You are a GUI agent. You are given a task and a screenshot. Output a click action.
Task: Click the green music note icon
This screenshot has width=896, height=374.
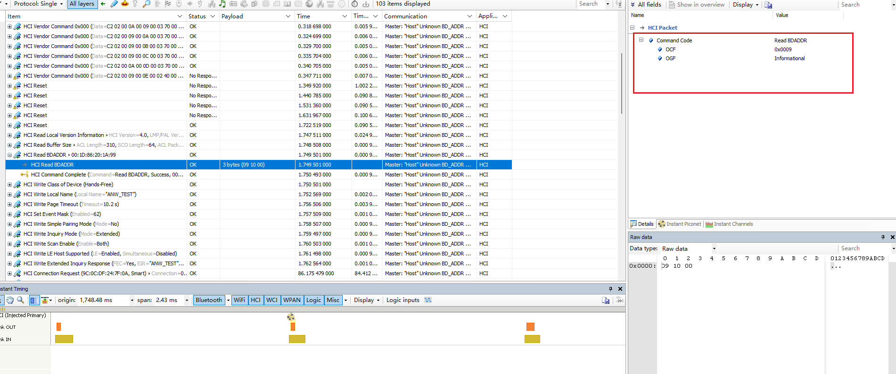pyautogui.click(x=222, y=4)
